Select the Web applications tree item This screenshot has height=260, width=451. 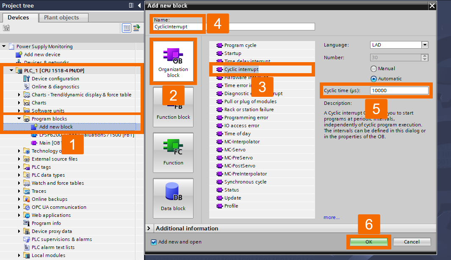(51, 215)
